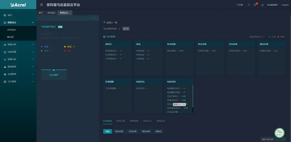Viewport: 291px width, 142px height.
Task: Open the 电动机保护 user menu
Action: [272, 5]
